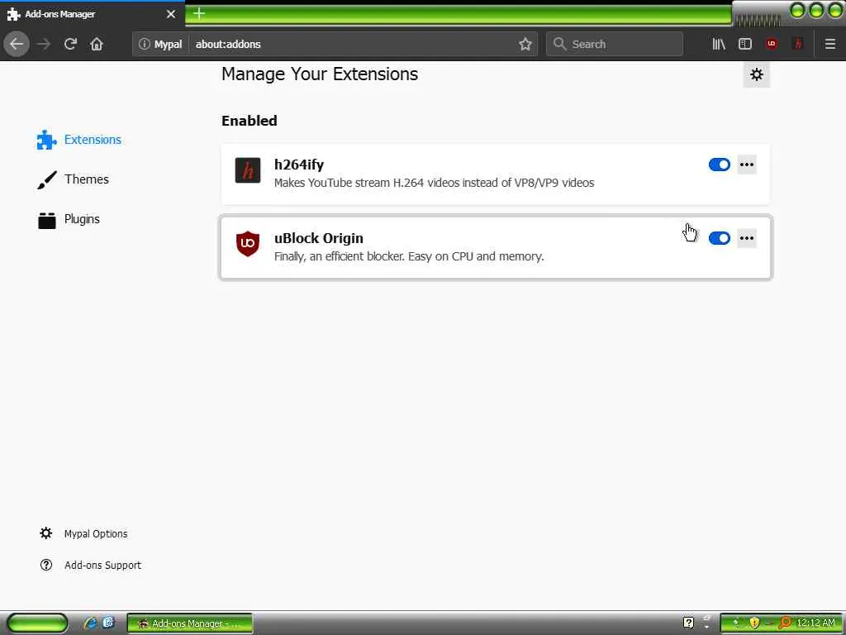
Task: Open h264ify toolbar button
Action: tap(798, 44)
